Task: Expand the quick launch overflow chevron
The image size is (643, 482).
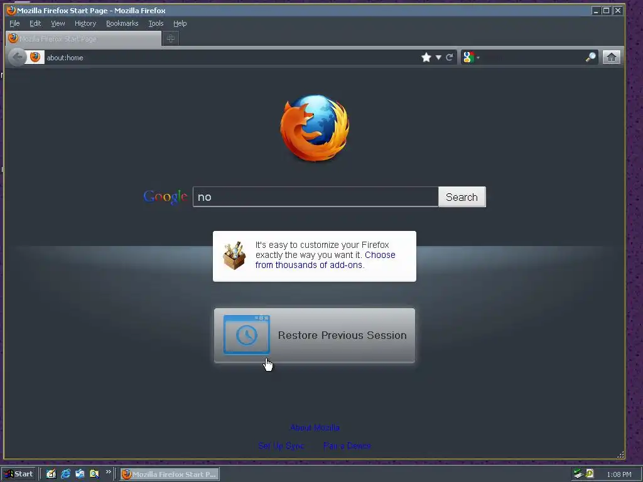Action: click(108, 472)
